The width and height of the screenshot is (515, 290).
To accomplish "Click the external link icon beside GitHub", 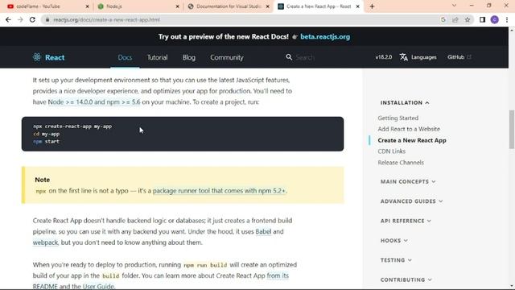I will [469, 57].
